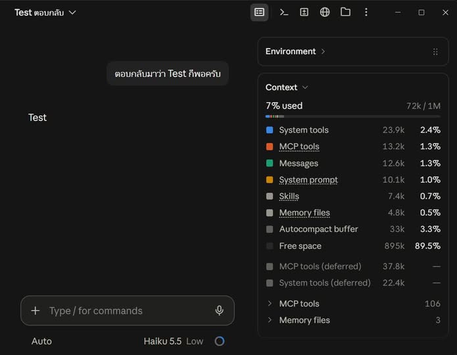
Task: Open the underlined Memory files link
Action: (304, 213)
